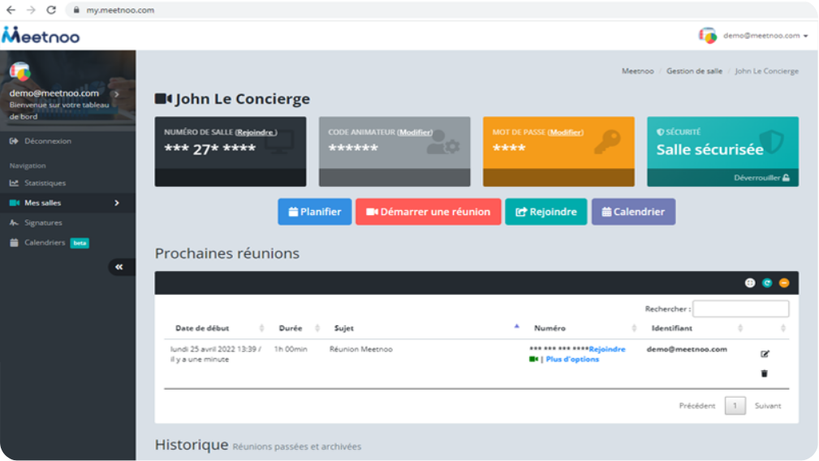Image resolution: width=819 pixels, height=461 pixels.
Task: Click the browser back arrow
Action: 11,10
